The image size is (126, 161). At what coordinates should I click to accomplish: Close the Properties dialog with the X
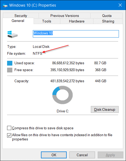(120, 5)
